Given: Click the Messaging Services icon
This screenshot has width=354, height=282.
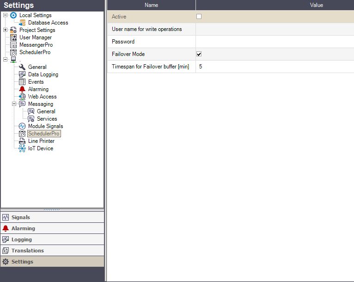Looking at the screenshot, I should [31, 119].
